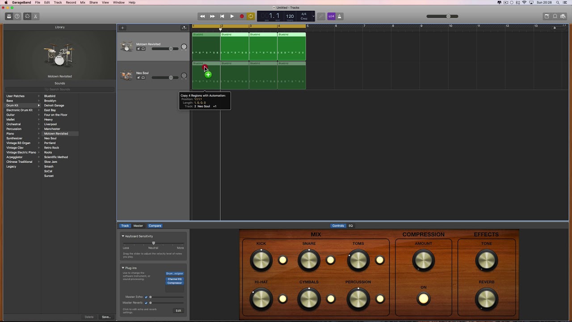Expand Electronic Drum Kit category
This screenshot has width=572, height=322.
[x=39, y=110]
